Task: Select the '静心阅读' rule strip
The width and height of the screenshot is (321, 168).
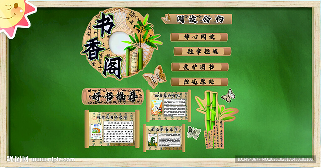Action: 199,37
